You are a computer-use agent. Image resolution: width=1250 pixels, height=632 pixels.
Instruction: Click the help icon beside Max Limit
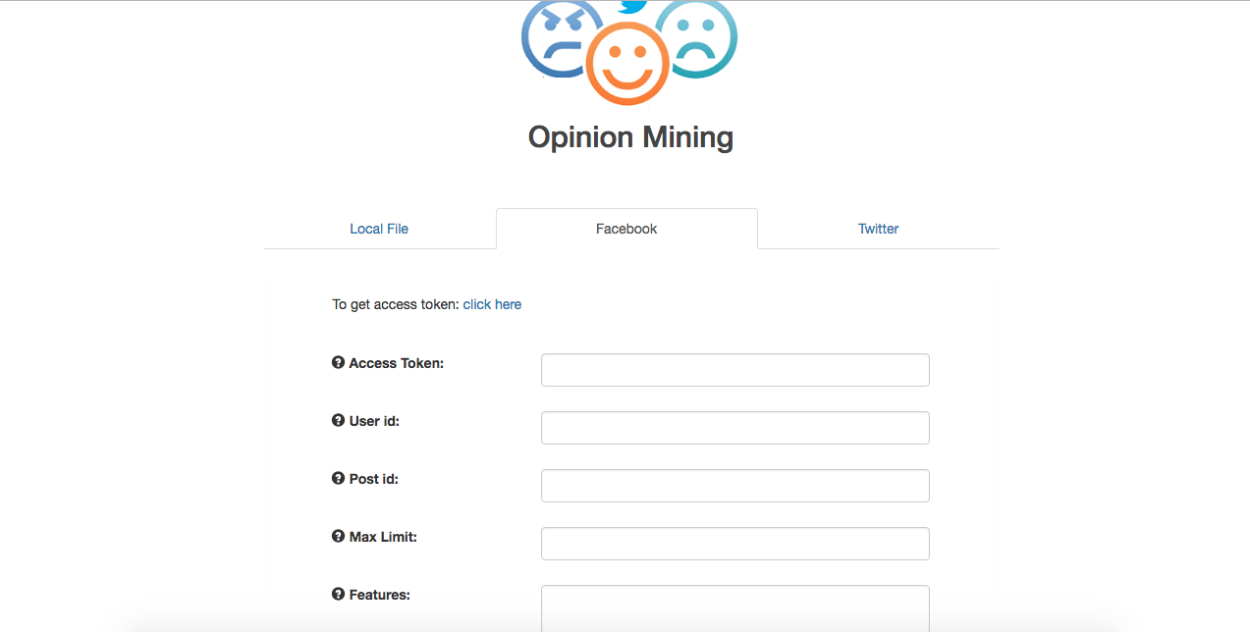[339, 537]
